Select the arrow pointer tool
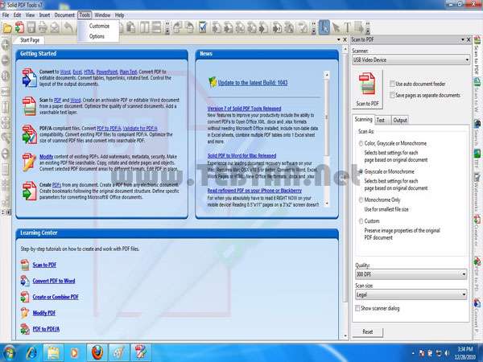Screen dimensions: 483x362 (336, 27)
